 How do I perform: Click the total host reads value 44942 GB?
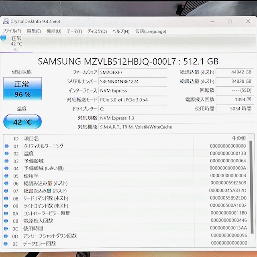pos(235,72)
